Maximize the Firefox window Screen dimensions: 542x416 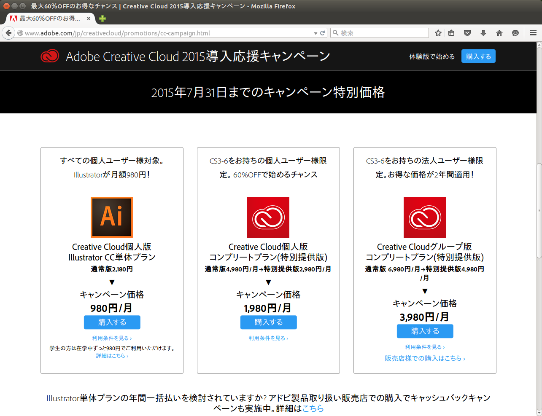(22, 6)
